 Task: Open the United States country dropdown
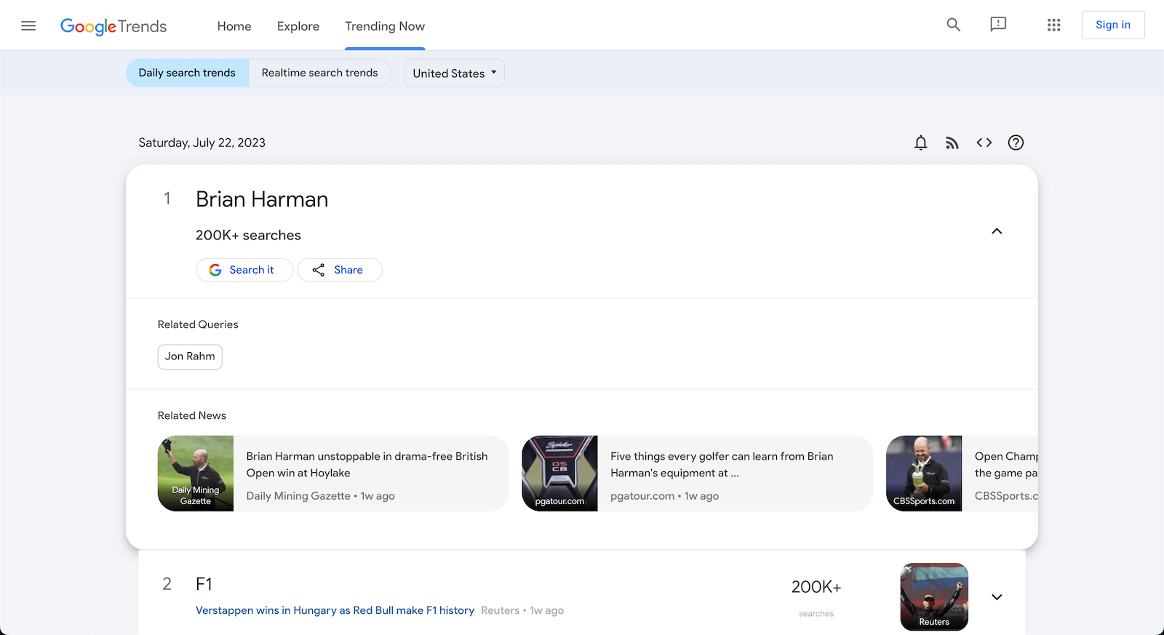tap(454, 73)
